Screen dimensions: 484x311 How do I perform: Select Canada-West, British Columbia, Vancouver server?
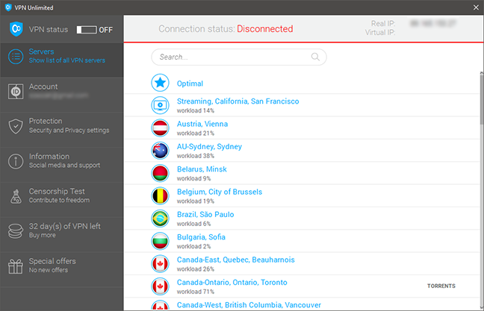click(x=303, y=304)
